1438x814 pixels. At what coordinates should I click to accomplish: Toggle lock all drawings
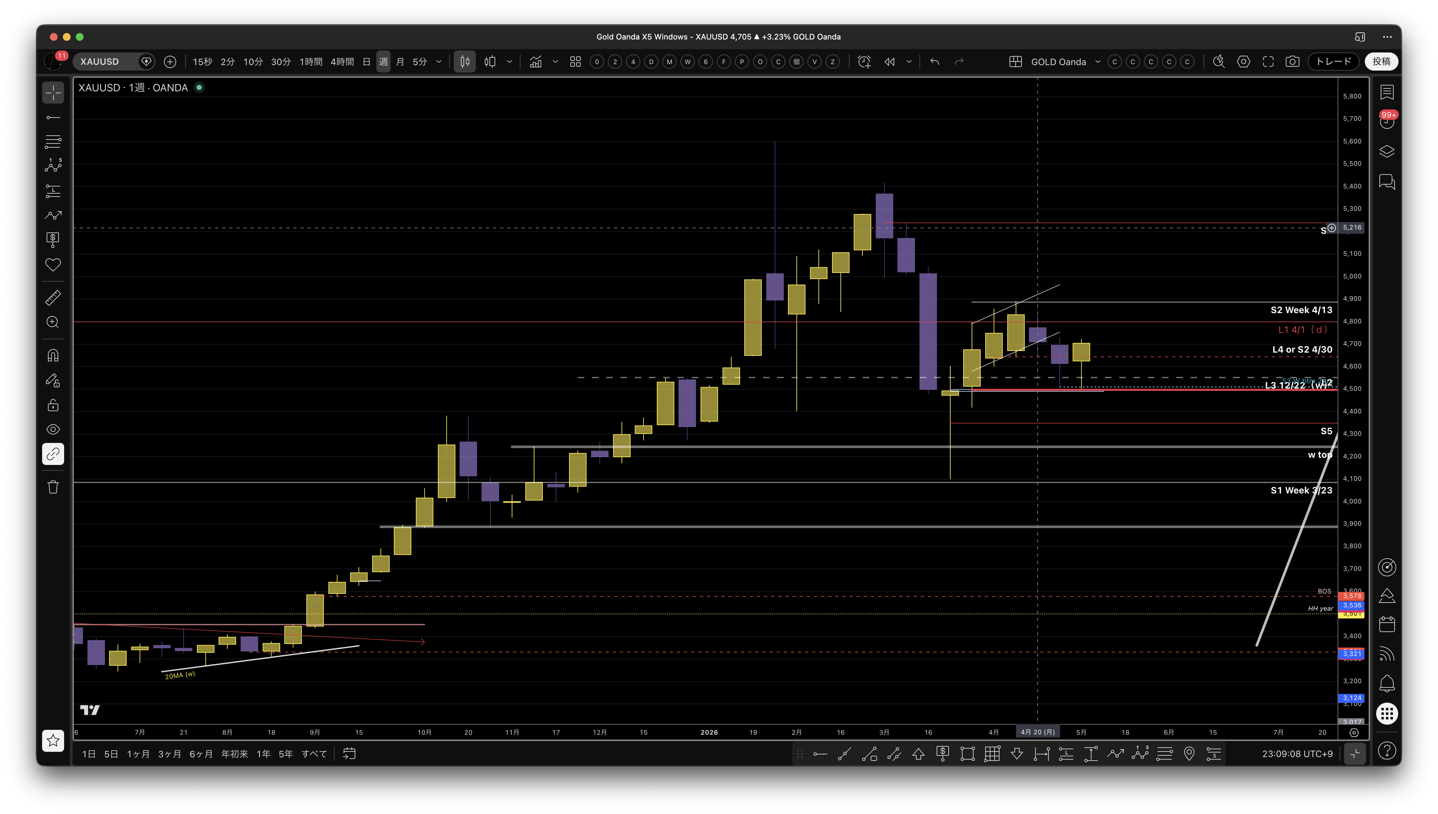[53, 405]
